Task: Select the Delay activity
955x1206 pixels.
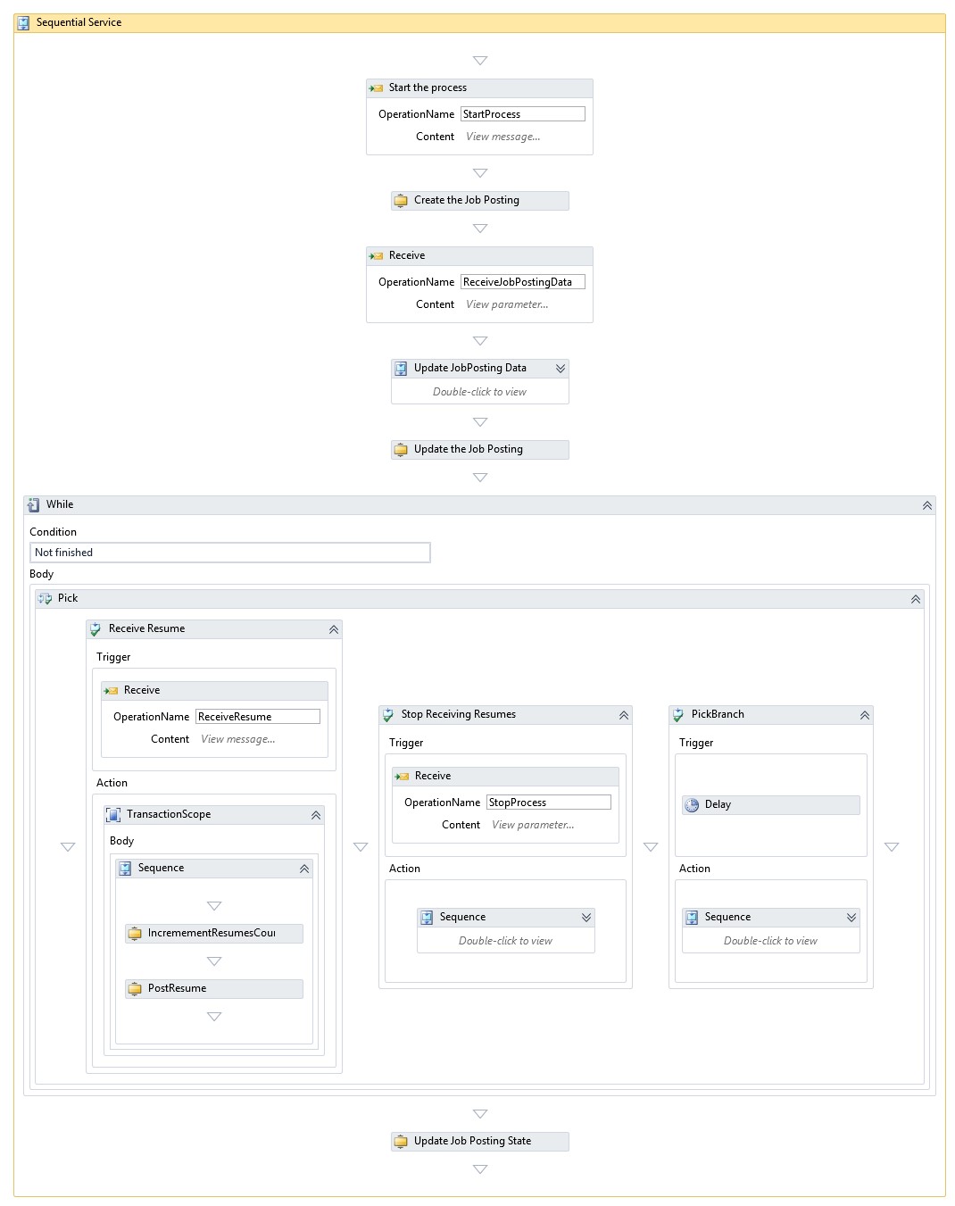Action: (771, 805)
